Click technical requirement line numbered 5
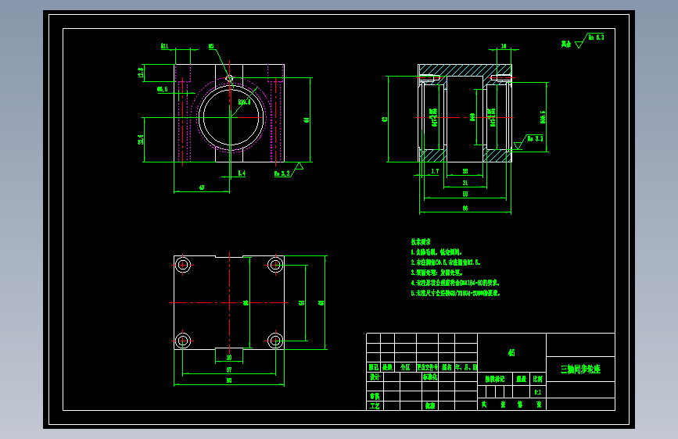 coord(456,293)
